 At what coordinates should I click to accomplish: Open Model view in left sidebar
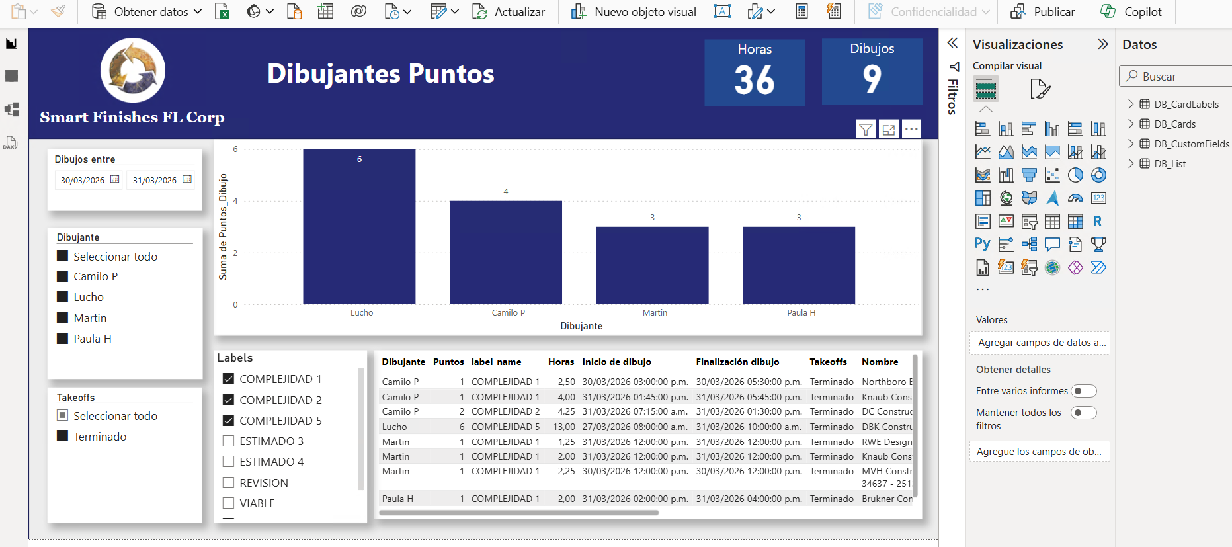coord(11,109)
